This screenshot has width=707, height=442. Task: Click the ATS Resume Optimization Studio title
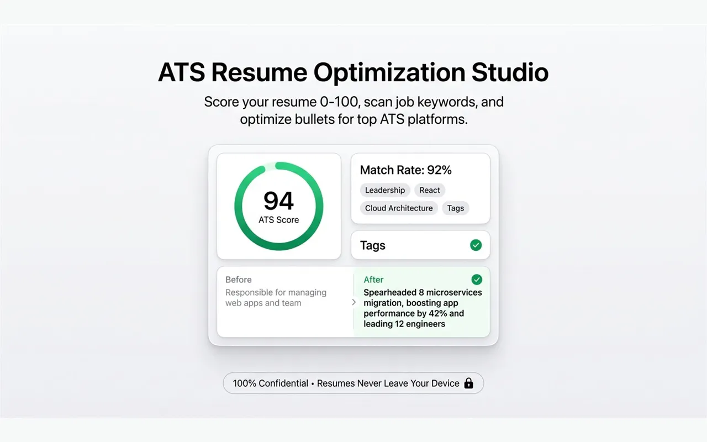pyautogui.click(x=353, y=73)
